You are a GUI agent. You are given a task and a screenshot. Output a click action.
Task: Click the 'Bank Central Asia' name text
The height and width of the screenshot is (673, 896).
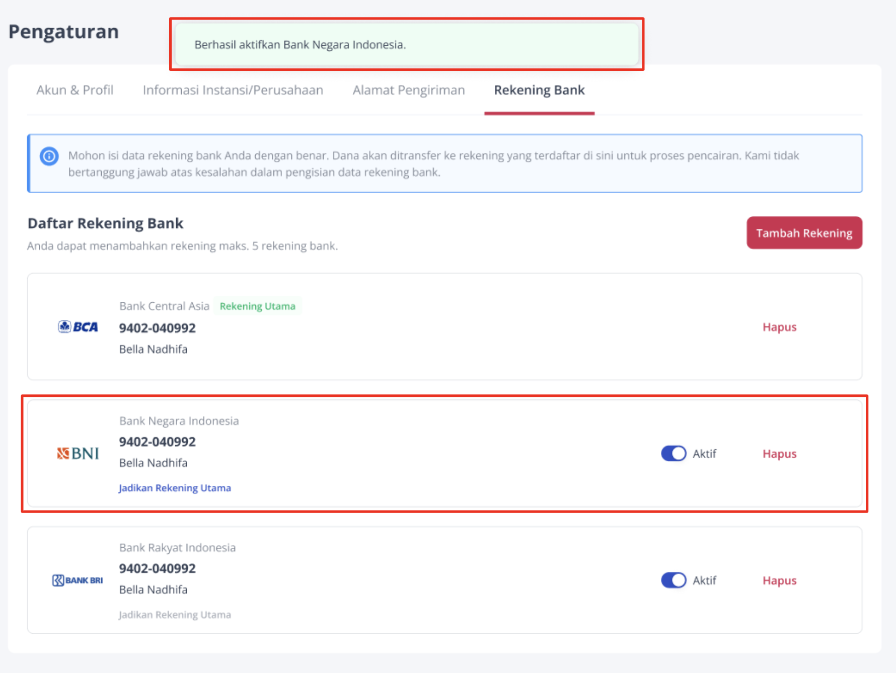pos(164,306)
